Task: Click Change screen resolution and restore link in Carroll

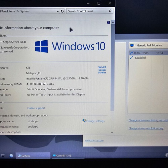Action: (148, 120)
